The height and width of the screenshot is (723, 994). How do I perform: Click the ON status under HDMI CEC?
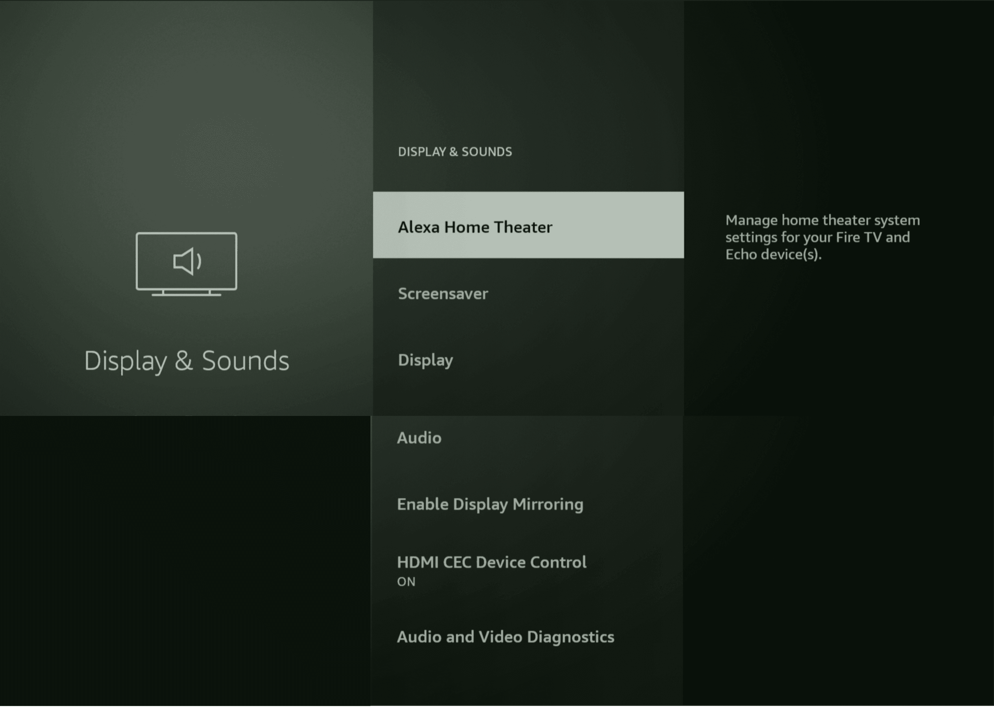click(x=406, y=582)
